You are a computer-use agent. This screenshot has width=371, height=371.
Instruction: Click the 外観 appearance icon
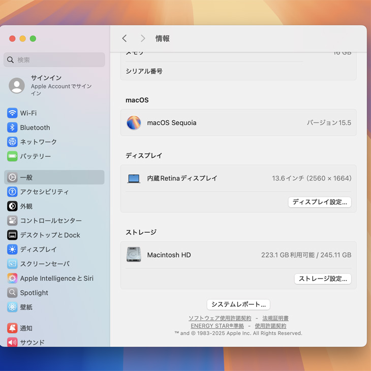coord(12,206)
